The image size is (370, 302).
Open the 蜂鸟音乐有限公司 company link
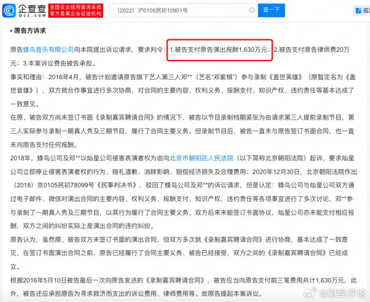[x=48, y=50]
